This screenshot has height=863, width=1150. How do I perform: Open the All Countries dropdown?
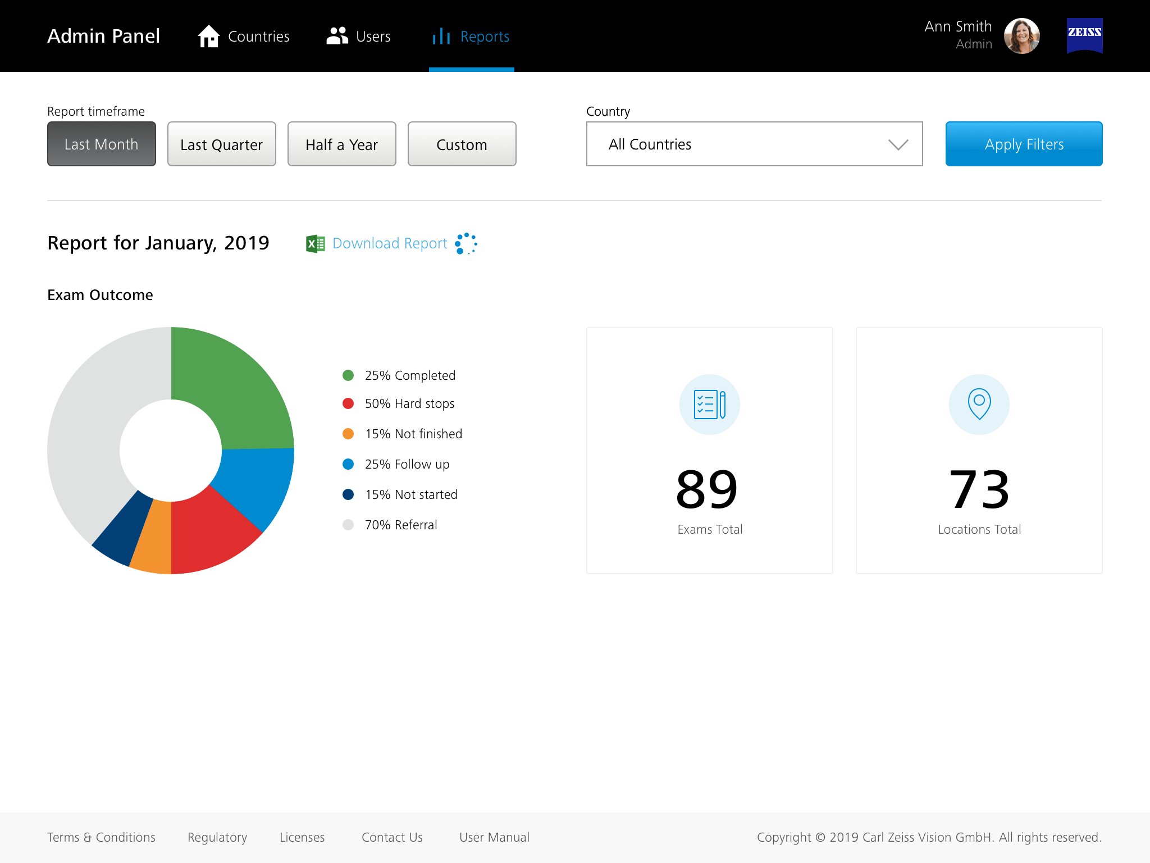click(730, 144)
